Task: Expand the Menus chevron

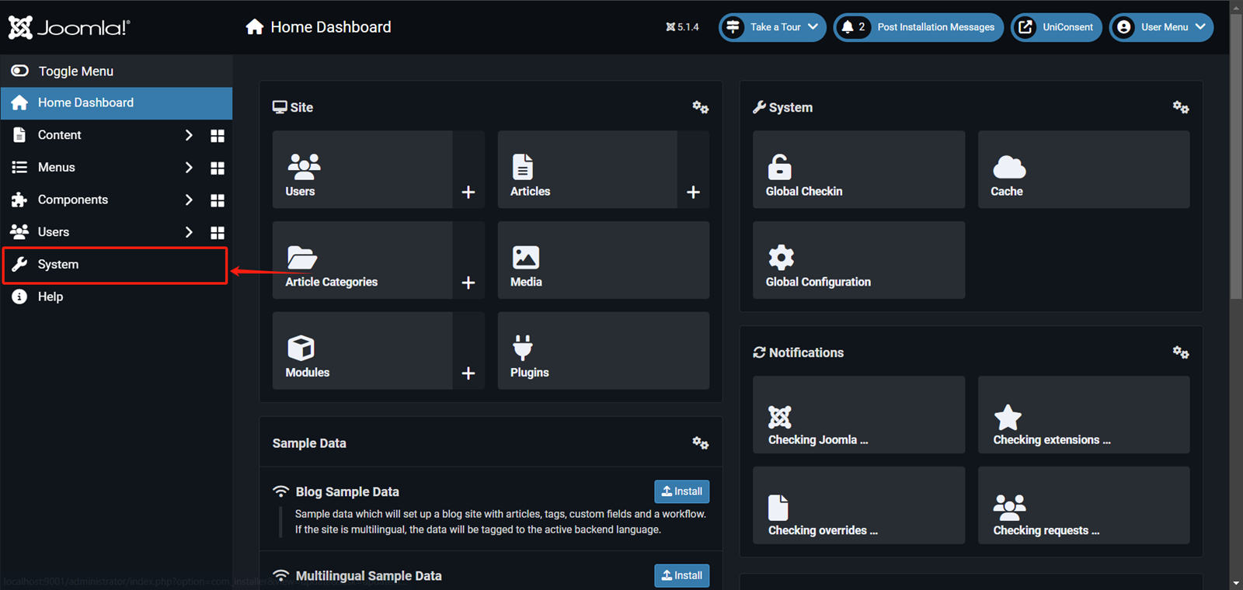Action: click(x=189, y=168)
